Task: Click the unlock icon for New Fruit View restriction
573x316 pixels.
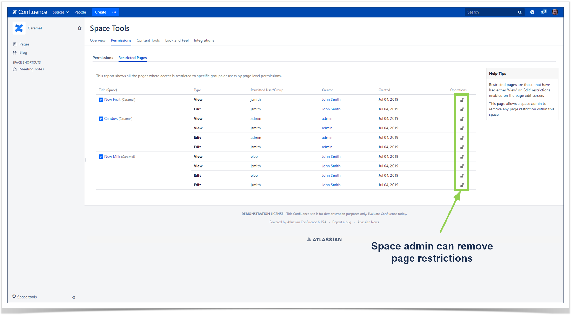Action: [462, 100]
